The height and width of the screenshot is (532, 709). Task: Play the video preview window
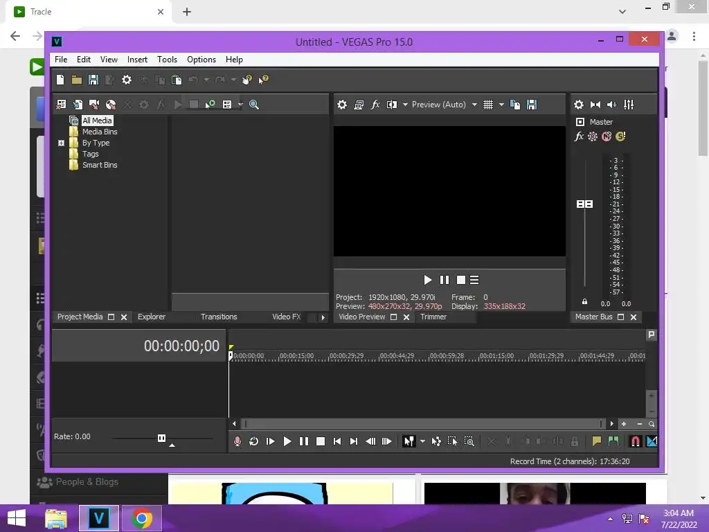427,280
